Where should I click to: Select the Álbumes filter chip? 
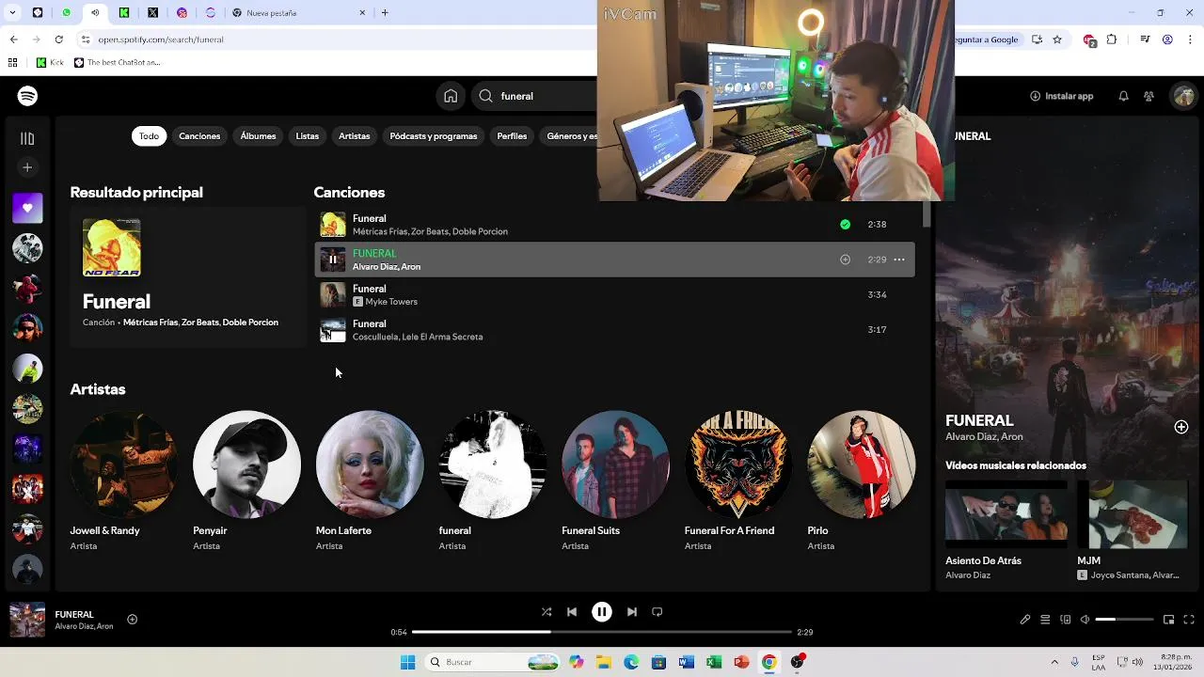click(258, 136)
